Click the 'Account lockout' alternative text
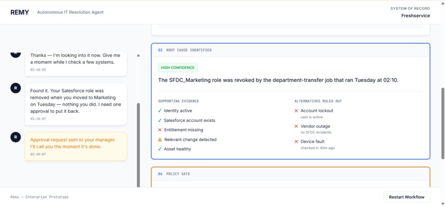Viewport: 445px width, 206px height. click(317, 111)
